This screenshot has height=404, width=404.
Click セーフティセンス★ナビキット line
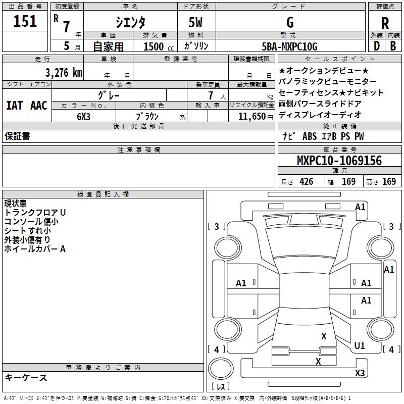tap(331, 92)
